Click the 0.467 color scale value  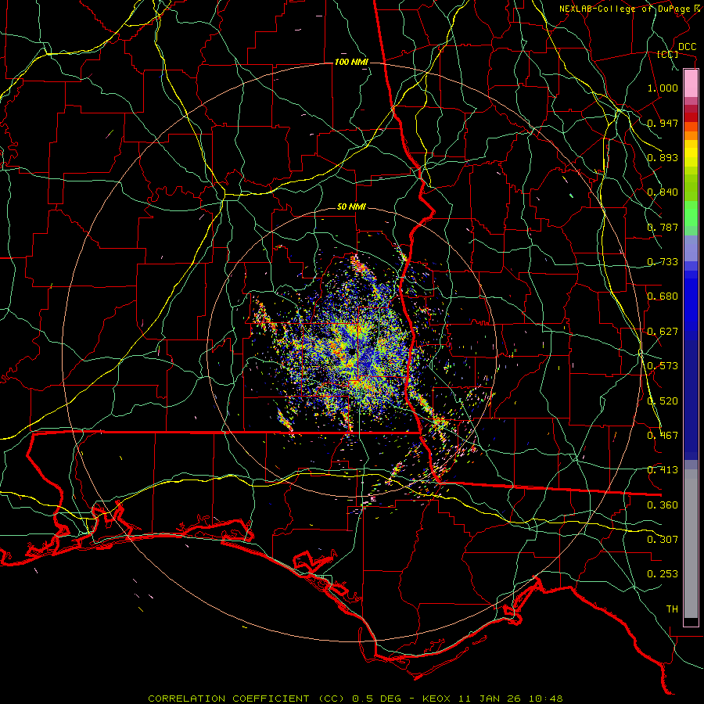click(663, 436)
